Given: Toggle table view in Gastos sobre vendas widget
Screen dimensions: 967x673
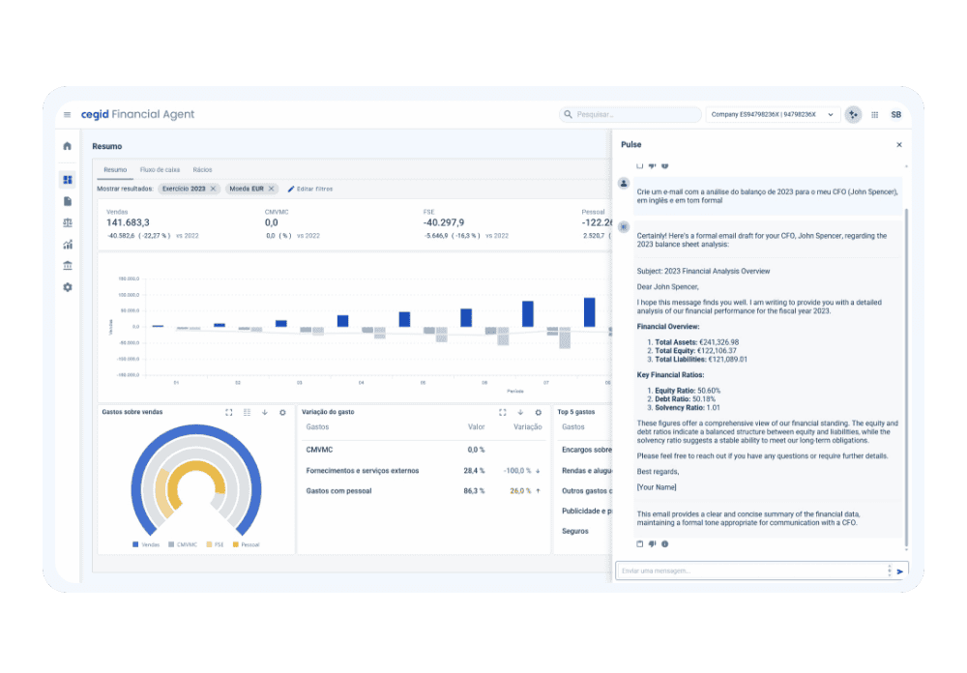Looking at the screenshot, I should click(x=247, y=412).
